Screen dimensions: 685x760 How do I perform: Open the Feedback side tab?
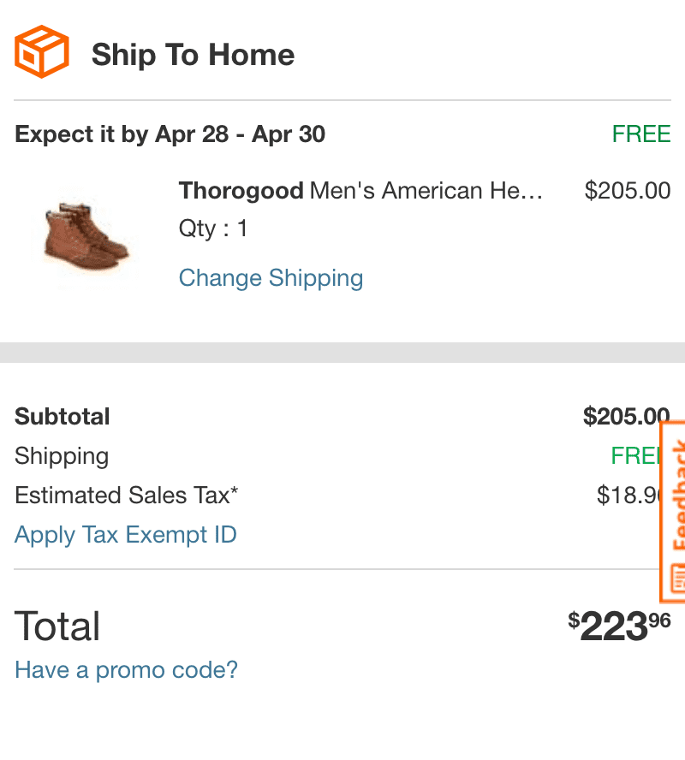click(673, 511)
